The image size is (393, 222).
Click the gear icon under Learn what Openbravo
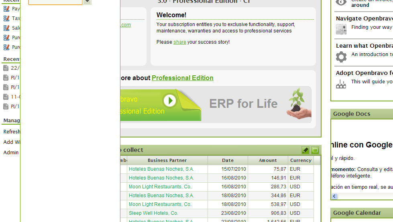click(341, 57)
